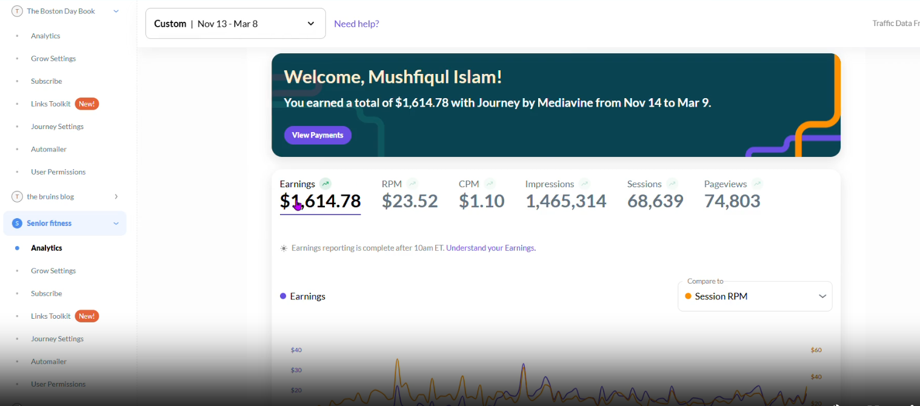Click the Earnings trend arrow icon
Viewport: 920px width, 406px height.
(x=326, y=184)
